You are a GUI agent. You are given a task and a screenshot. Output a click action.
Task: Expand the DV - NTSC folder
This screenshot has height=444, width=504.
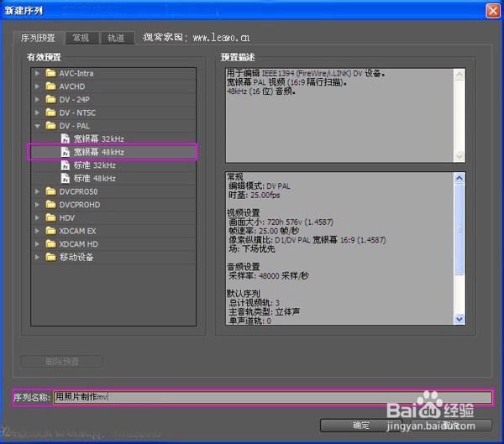tap(37, 112)
